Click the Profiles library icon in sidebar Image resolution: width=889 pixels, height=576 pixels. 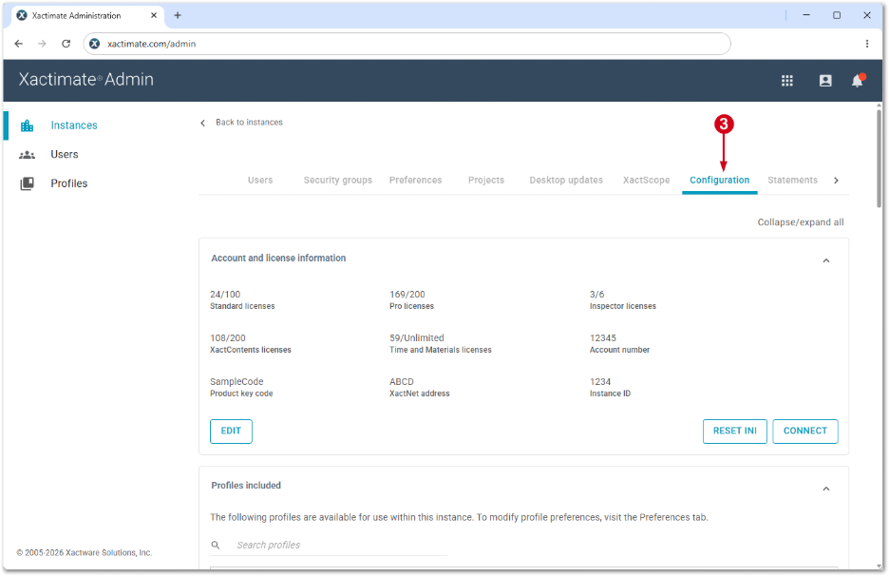pyautogui.click(x=28, y=183)
